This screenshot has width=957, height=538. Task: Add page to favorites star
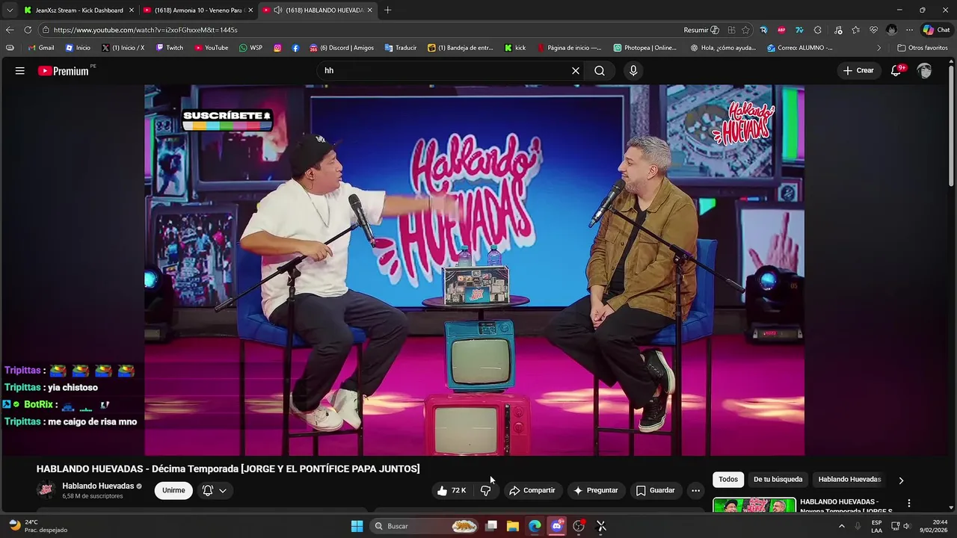click(x=745, y=30)
